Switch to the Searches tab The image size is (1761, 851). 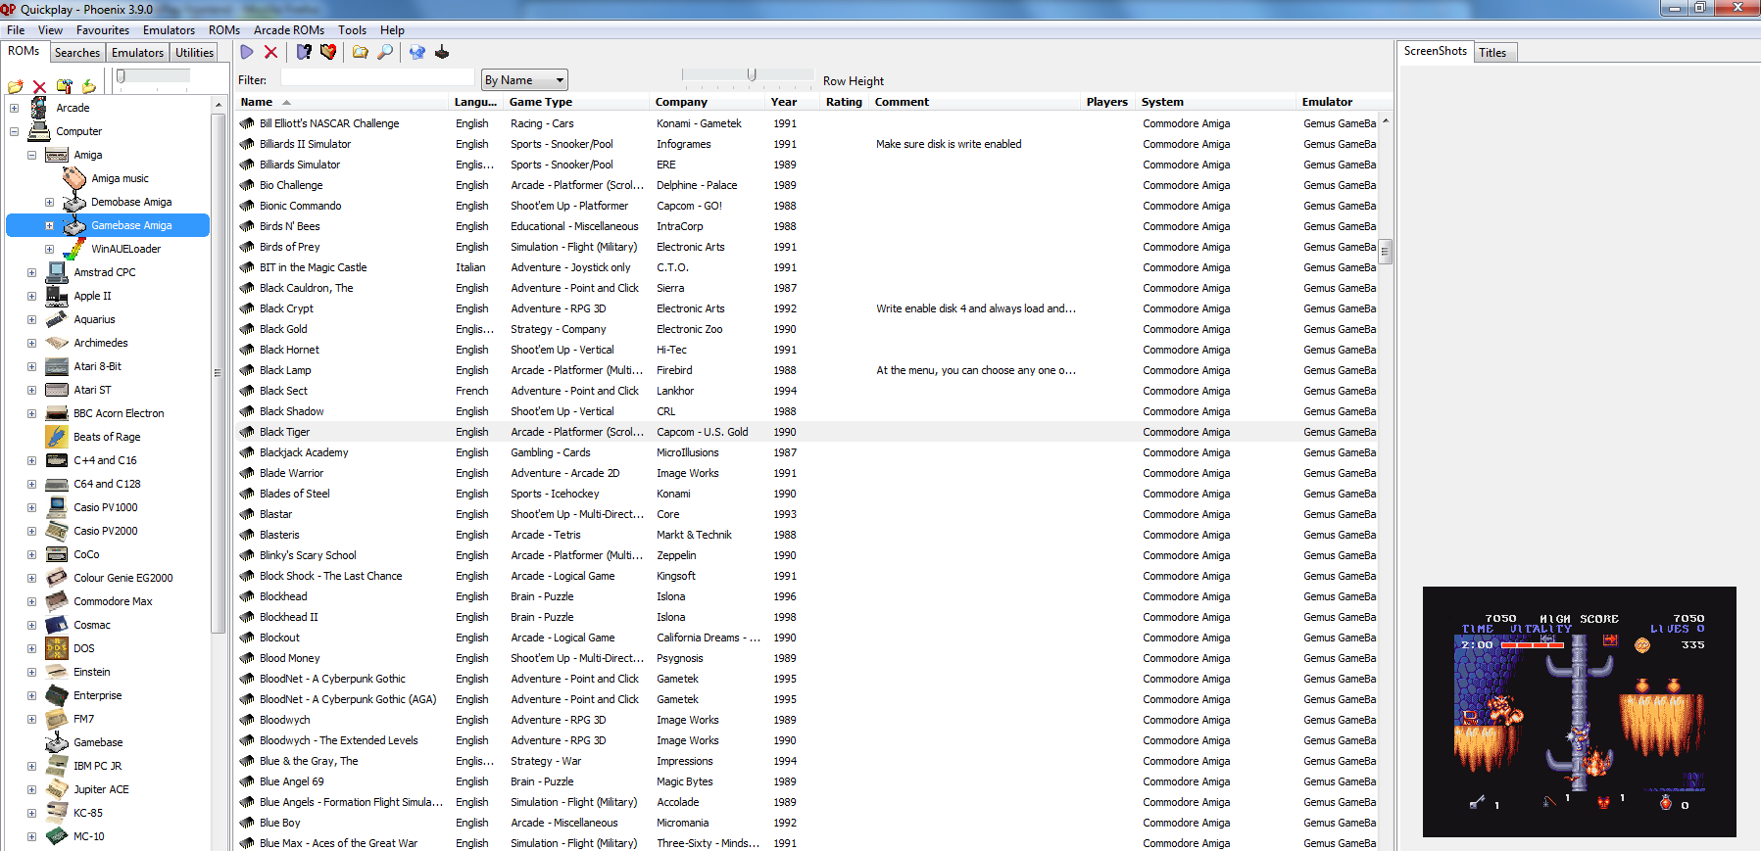click(77, 53)
